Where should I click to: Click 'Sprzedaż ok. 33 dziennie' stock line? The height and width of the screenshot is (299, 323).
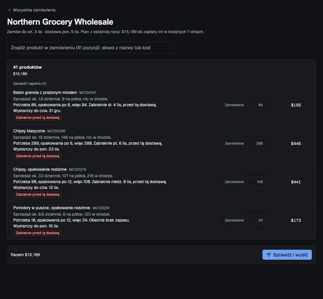(x=63, y=176)
